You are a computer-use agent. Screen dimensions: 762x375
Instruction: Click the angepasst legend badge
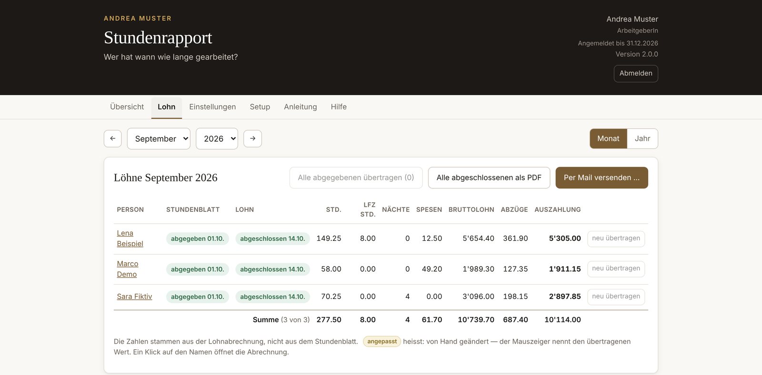pyautogui.click(x=382, y=342)
